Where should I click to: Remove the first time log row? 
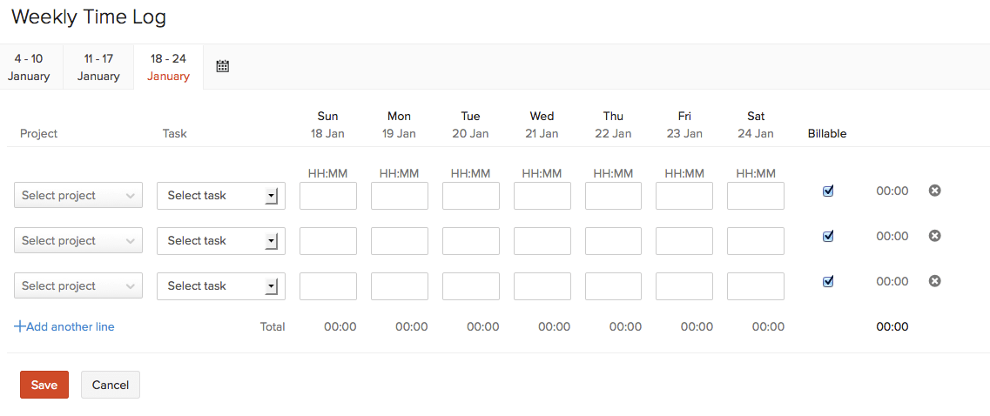coord(934,191)
